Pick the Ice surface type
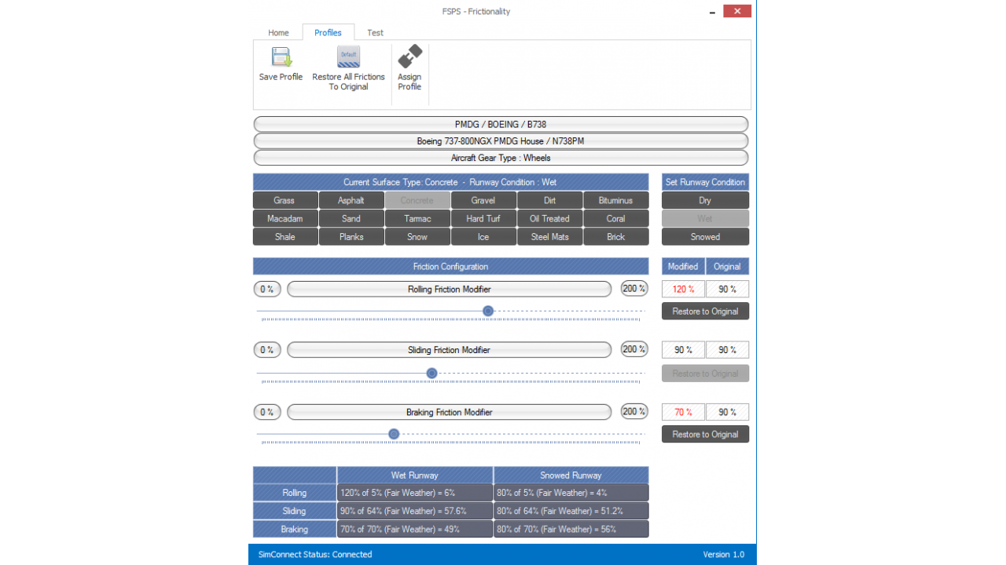 tap(483, 236)
